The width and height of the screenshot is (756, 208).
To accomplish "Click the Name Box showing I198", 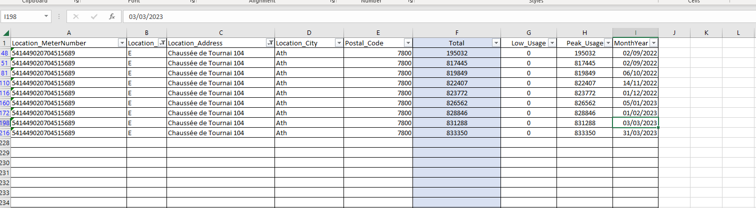I will (22, 16).
